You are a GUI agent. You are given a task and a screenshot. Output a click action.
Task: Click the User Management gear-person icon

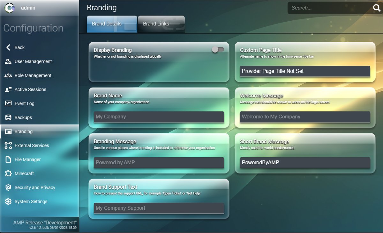8,61
